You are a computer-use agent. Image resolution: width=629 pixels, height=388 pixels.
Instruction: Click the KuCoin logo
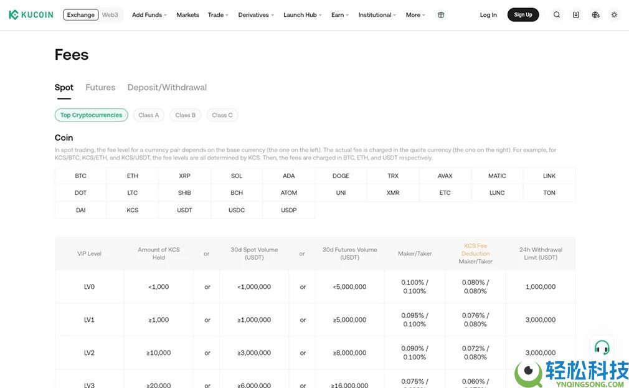[31, 15]
